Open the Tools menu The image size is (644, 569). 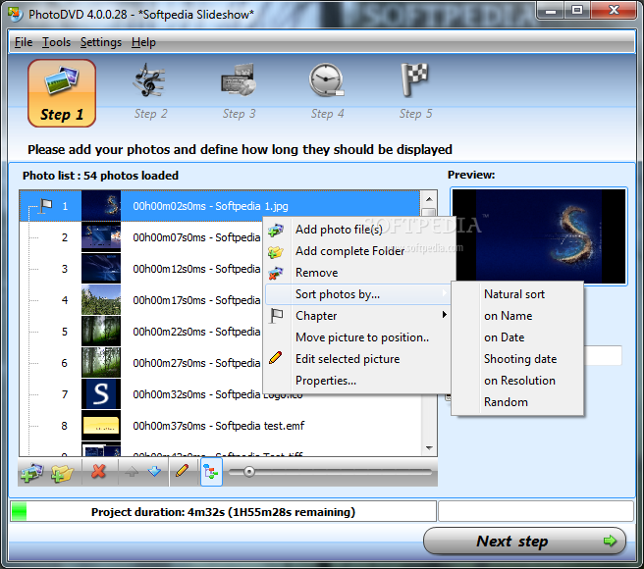click(x=56, y=42)
